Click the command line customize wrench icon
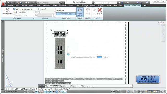Screen dimensions: 167x94 point(43,86)
